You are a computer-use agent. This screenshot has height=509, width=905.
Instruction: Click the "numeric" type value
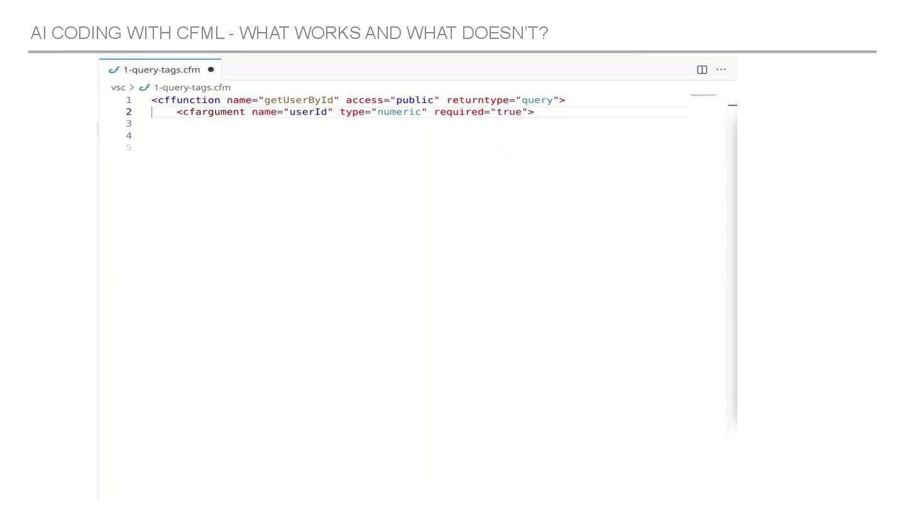tap(399, 112)
